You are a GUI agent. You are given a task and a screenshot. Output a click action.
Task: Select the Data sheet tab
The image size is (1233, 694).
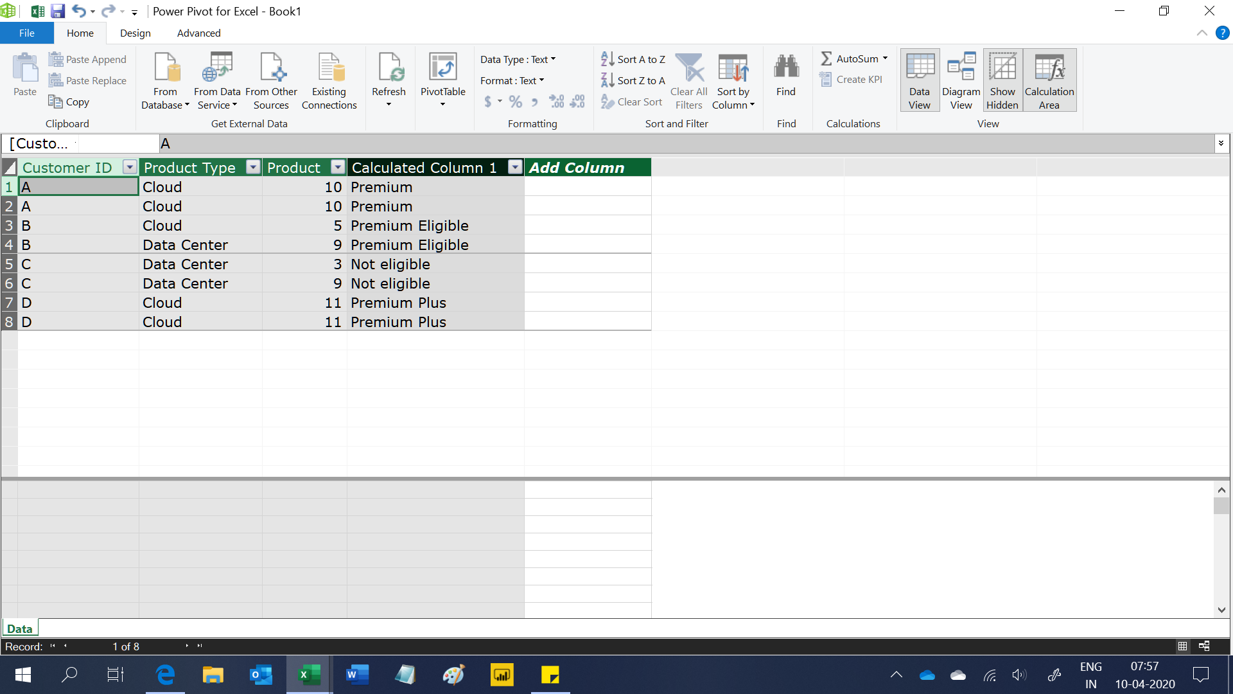pos(20,628)
